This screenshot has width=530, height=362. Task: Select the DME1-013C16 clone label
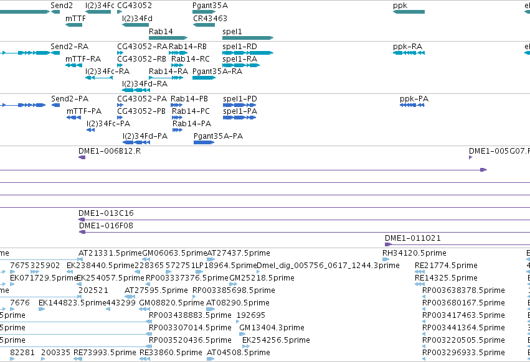[x=106, y=213]
